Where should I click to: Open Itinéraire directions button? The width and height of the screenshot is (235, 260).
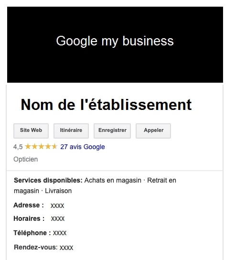coord(71,130)
